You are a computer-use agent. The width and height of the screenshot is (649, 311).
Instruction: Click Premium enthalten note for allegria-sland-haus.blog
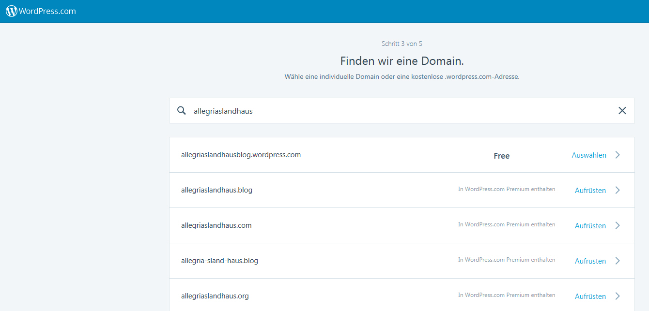(x=507, y=260)
